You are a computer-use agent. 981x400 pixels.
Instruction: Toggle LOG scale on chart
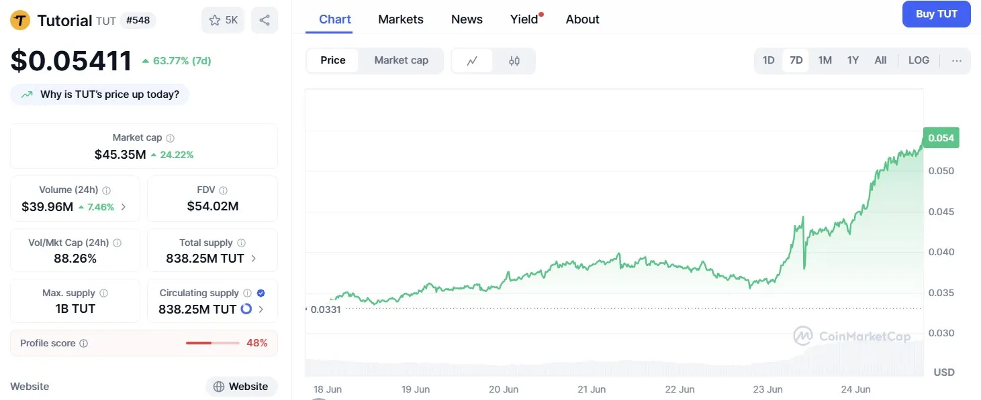pyautogui.click(x=919, y=60)
